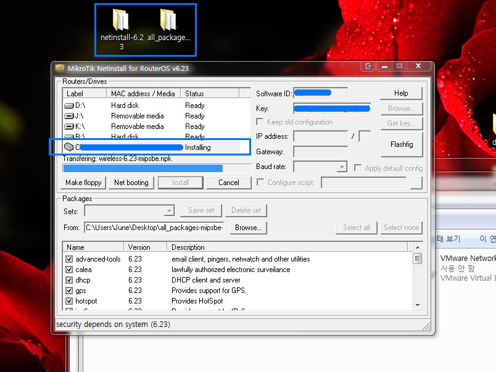Click the Get key... button
The width and height of the screenshot is (496, 372).
tap(402, 123)
